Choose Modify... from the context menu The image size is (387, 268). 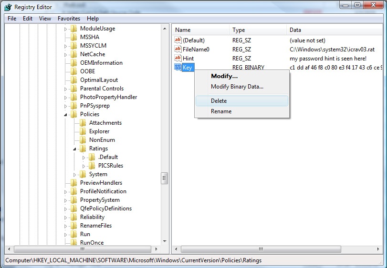242,76
